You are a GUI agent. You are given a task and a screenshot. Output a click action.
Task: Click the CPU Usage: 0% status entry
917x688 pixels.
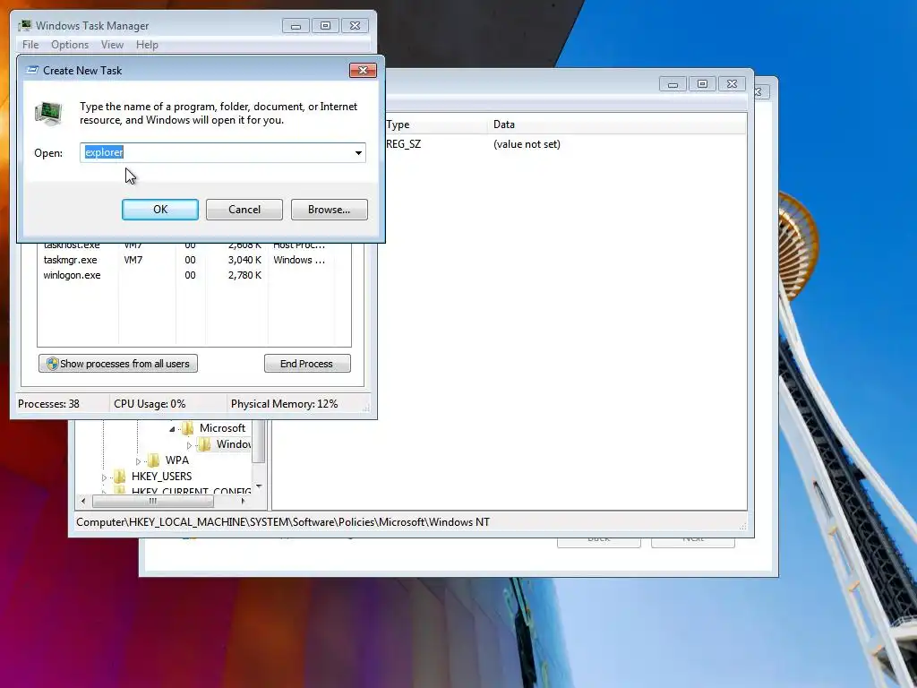click(x=150, y=404)
